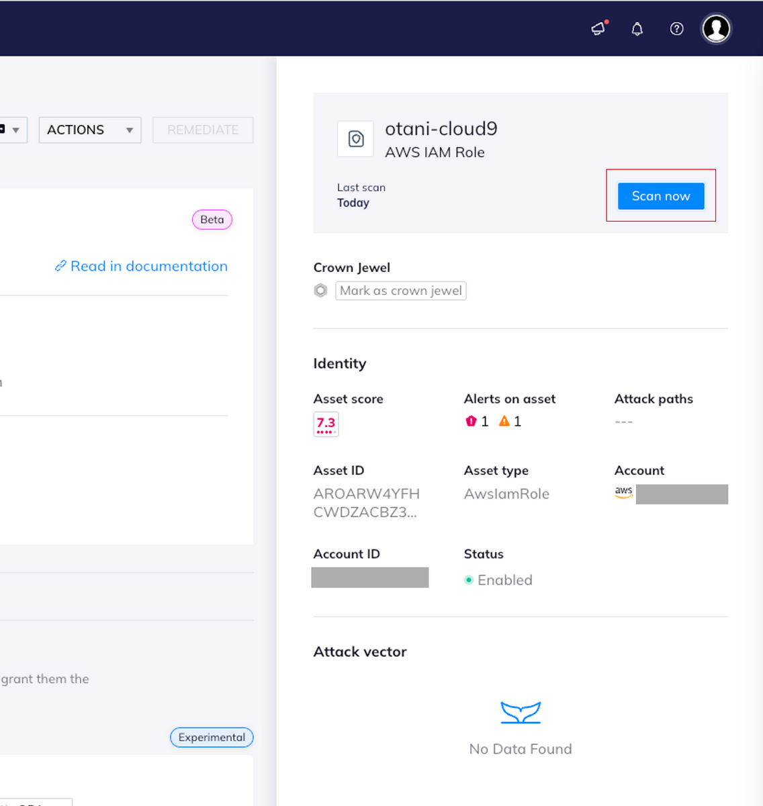Open the ACTIONS dropdown
The height and width of the screenshot is (806, 763).
[x=90, y=130]
